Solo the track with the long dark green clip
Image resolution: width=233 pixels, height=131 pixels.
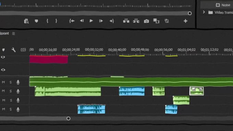(x=11, y=82)
